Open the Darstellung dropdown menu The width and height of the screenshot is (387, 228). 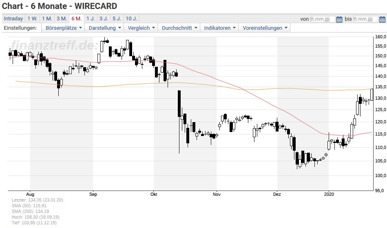click(105, 28)
